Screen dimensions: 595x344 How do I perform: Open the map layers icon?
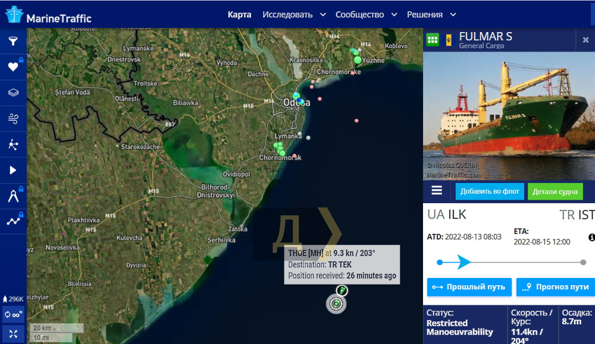coord(13,93)
